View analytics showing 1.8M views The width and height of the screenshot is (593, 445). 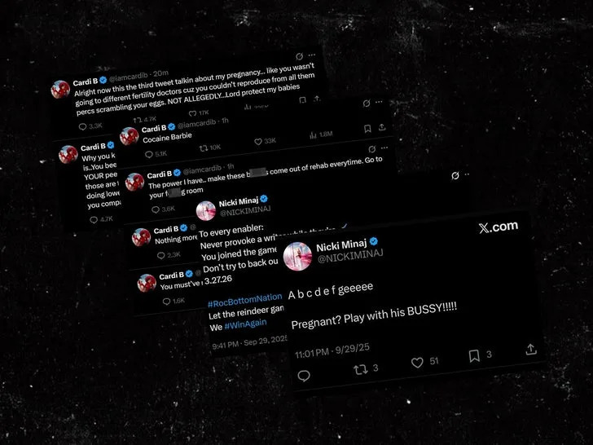[x=321, y=134]
